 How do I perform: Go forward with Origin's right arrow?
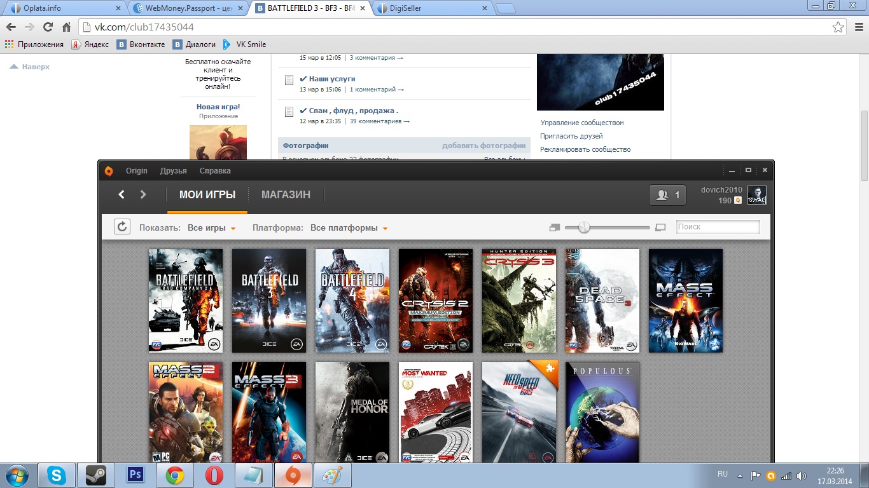(143, 194)
